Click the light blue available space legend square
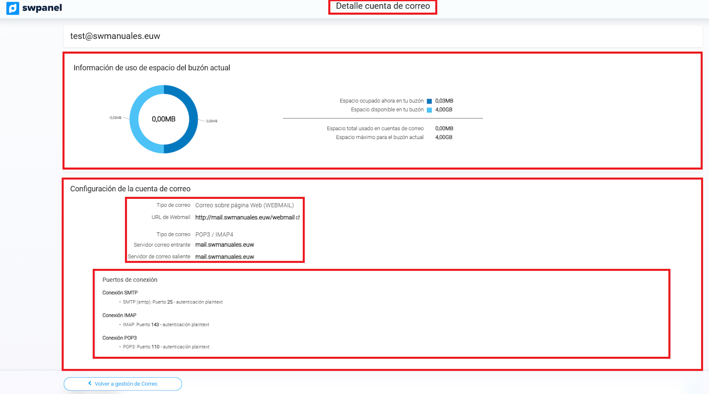709x394 pixels. pyautogui.click(x=429, y=110)
